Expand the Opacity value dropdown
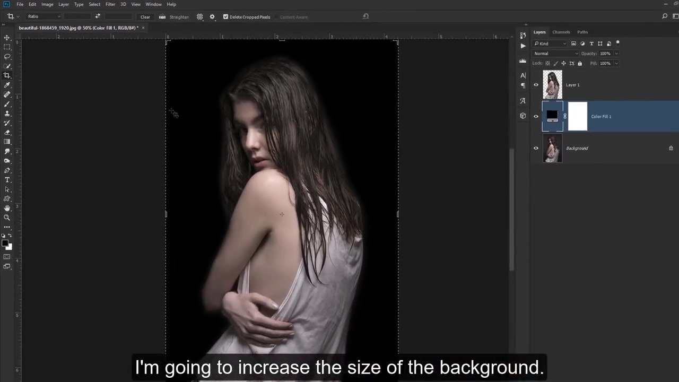 tap(615, 53)
